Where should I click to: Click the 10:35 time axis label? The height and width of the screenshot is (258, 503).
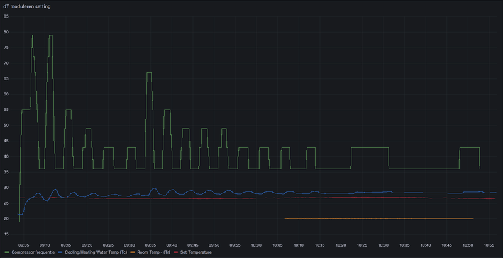click(404, 245)
